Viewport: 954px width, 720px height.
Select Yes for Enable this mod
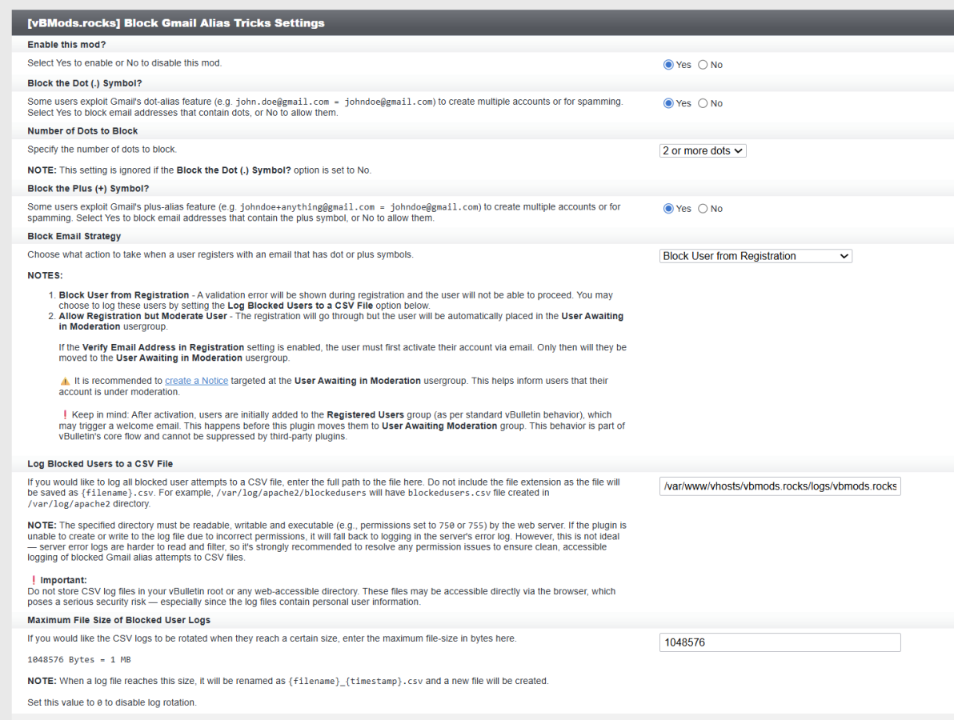[x=668, y=65]
